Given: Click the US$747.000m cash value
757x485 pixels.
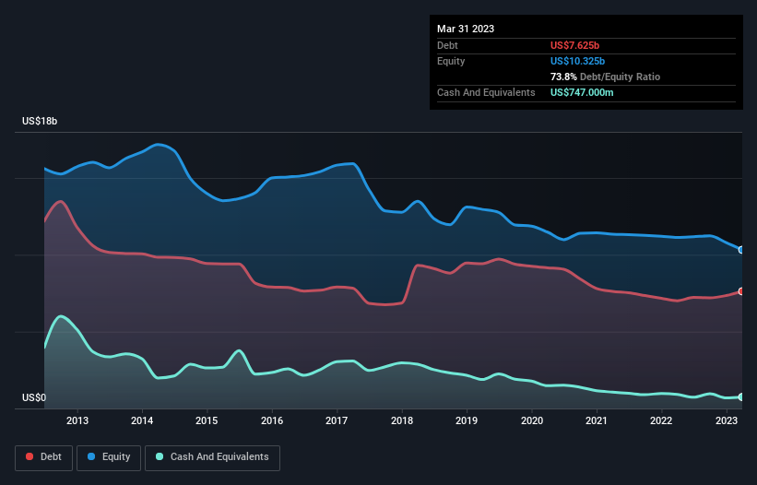Looking at the screenshot, I should tap(582, 92).
